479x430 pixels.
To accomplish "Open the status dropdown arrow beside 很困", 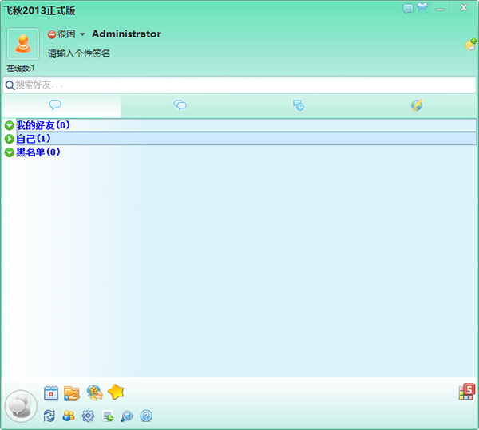I will pyautogui.click(x=82, y=34).
